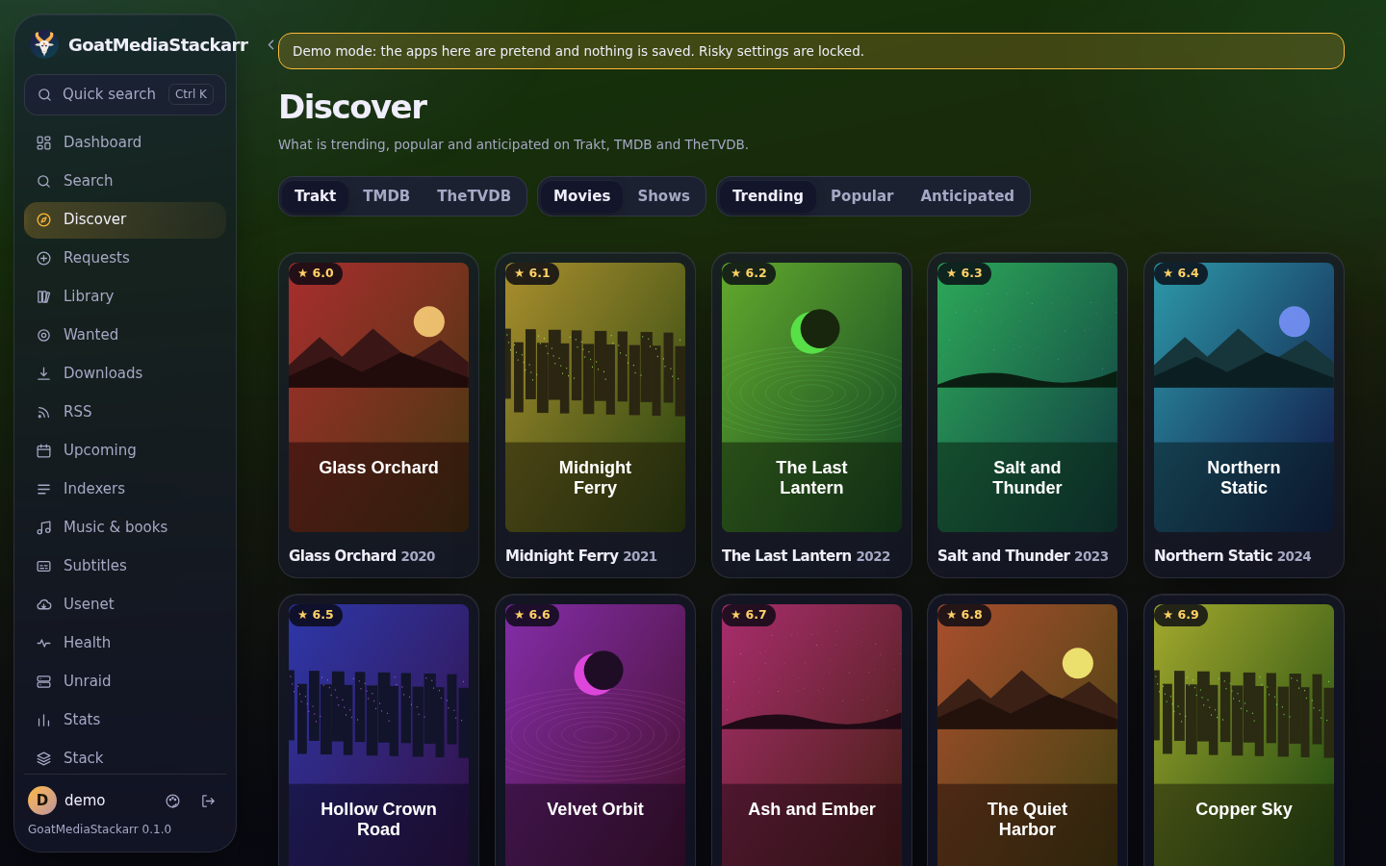Open Requests via its plus-circle icon
Viewport: 1386px width, 866px height.
[43, 258]
